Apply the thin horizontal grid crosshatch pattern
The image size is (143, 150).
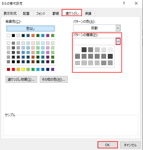coord(104,63)
